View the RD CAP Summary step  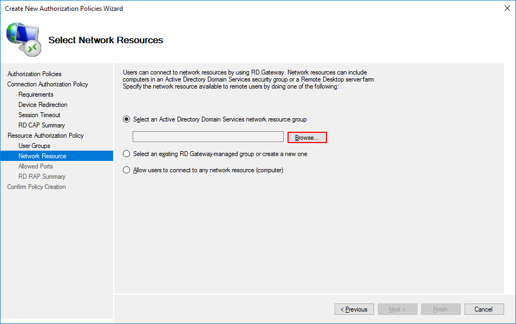pyautogui.click(x=42, y=125)
